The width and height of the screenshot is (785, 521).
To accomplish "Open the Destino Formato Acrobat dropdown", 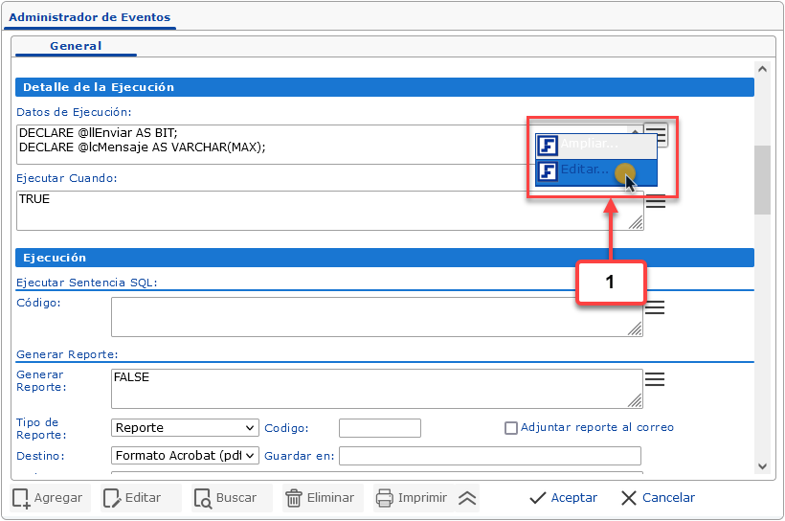I will tap(185, 455).
